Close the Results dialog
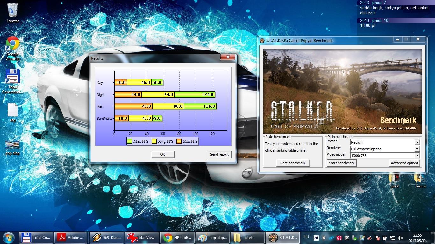Image resolution: width=435 pixels, height=244 pixels. 228,57
